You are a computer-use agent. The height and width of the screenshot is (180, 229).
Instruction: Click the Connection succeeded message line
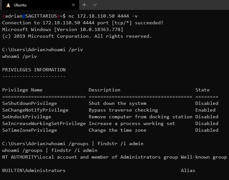(83, 23)
